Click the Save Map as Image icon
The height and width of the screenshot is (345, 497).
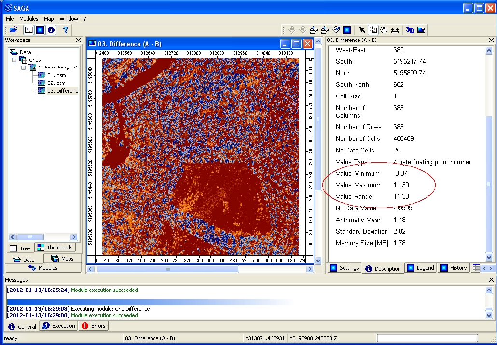(421, 29)
